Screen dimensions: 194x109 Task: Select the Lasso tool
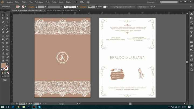[x=7, y=18]
